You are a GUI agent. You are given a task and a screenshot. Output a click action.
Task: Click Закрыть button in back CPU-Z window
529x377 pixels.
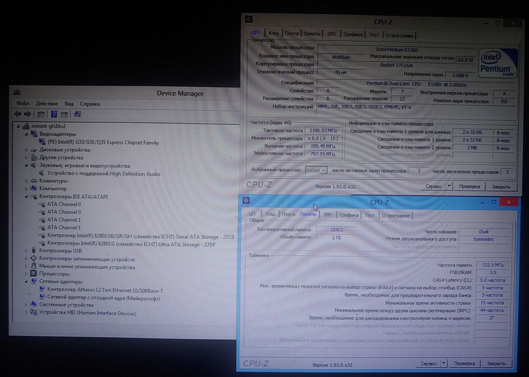pos(501,187)
